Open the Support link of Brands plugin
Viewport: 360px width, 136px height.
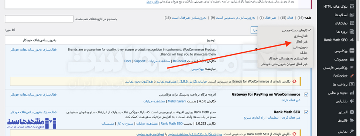pyautogui.click(x=140, y=61)
